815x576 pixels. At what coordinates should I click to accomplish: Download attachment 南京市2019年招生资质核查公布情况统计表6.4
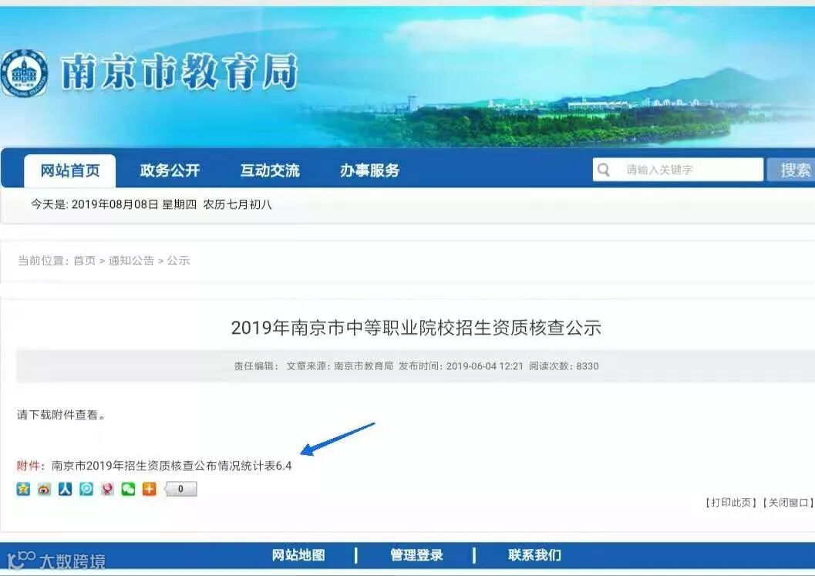171,465
